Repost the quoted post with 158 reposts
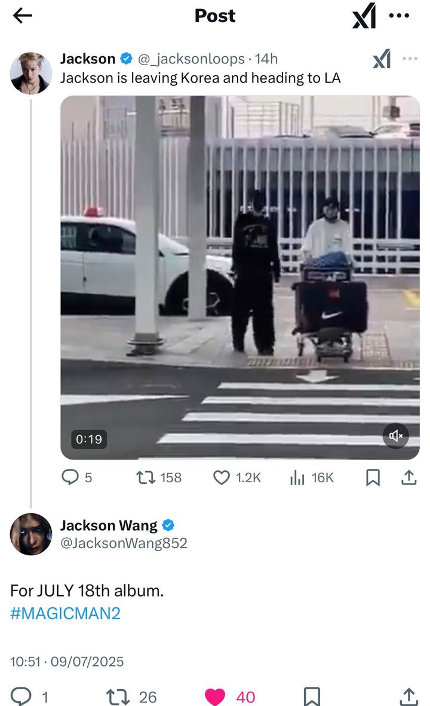Screen dimensions: 430x706 [159, 477]
